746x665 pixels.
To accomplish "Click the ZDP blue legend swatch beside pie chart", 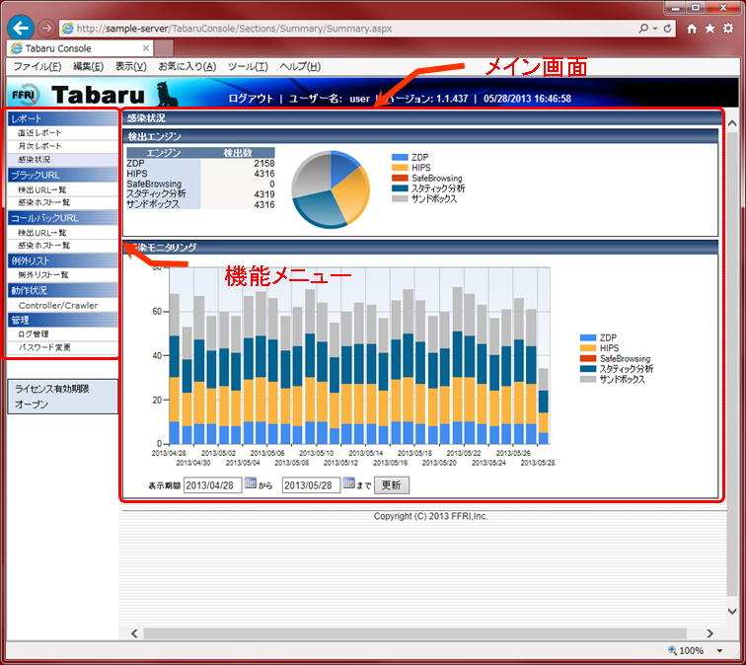I will pos(399,157).
